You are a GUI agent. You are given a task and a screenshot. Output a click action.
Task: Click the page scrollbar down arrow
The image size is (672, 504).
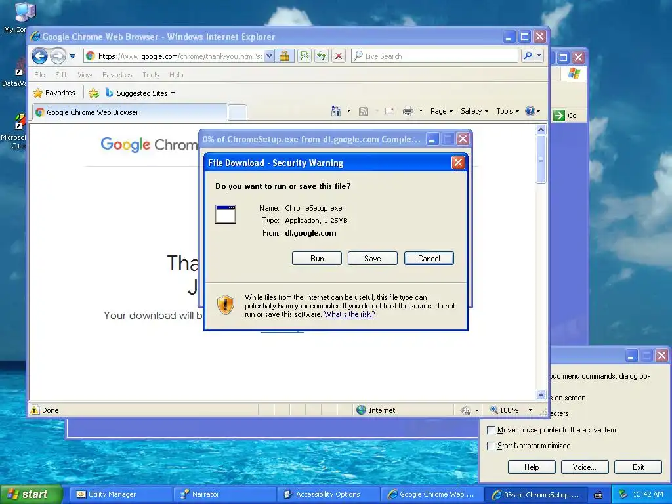541,394
